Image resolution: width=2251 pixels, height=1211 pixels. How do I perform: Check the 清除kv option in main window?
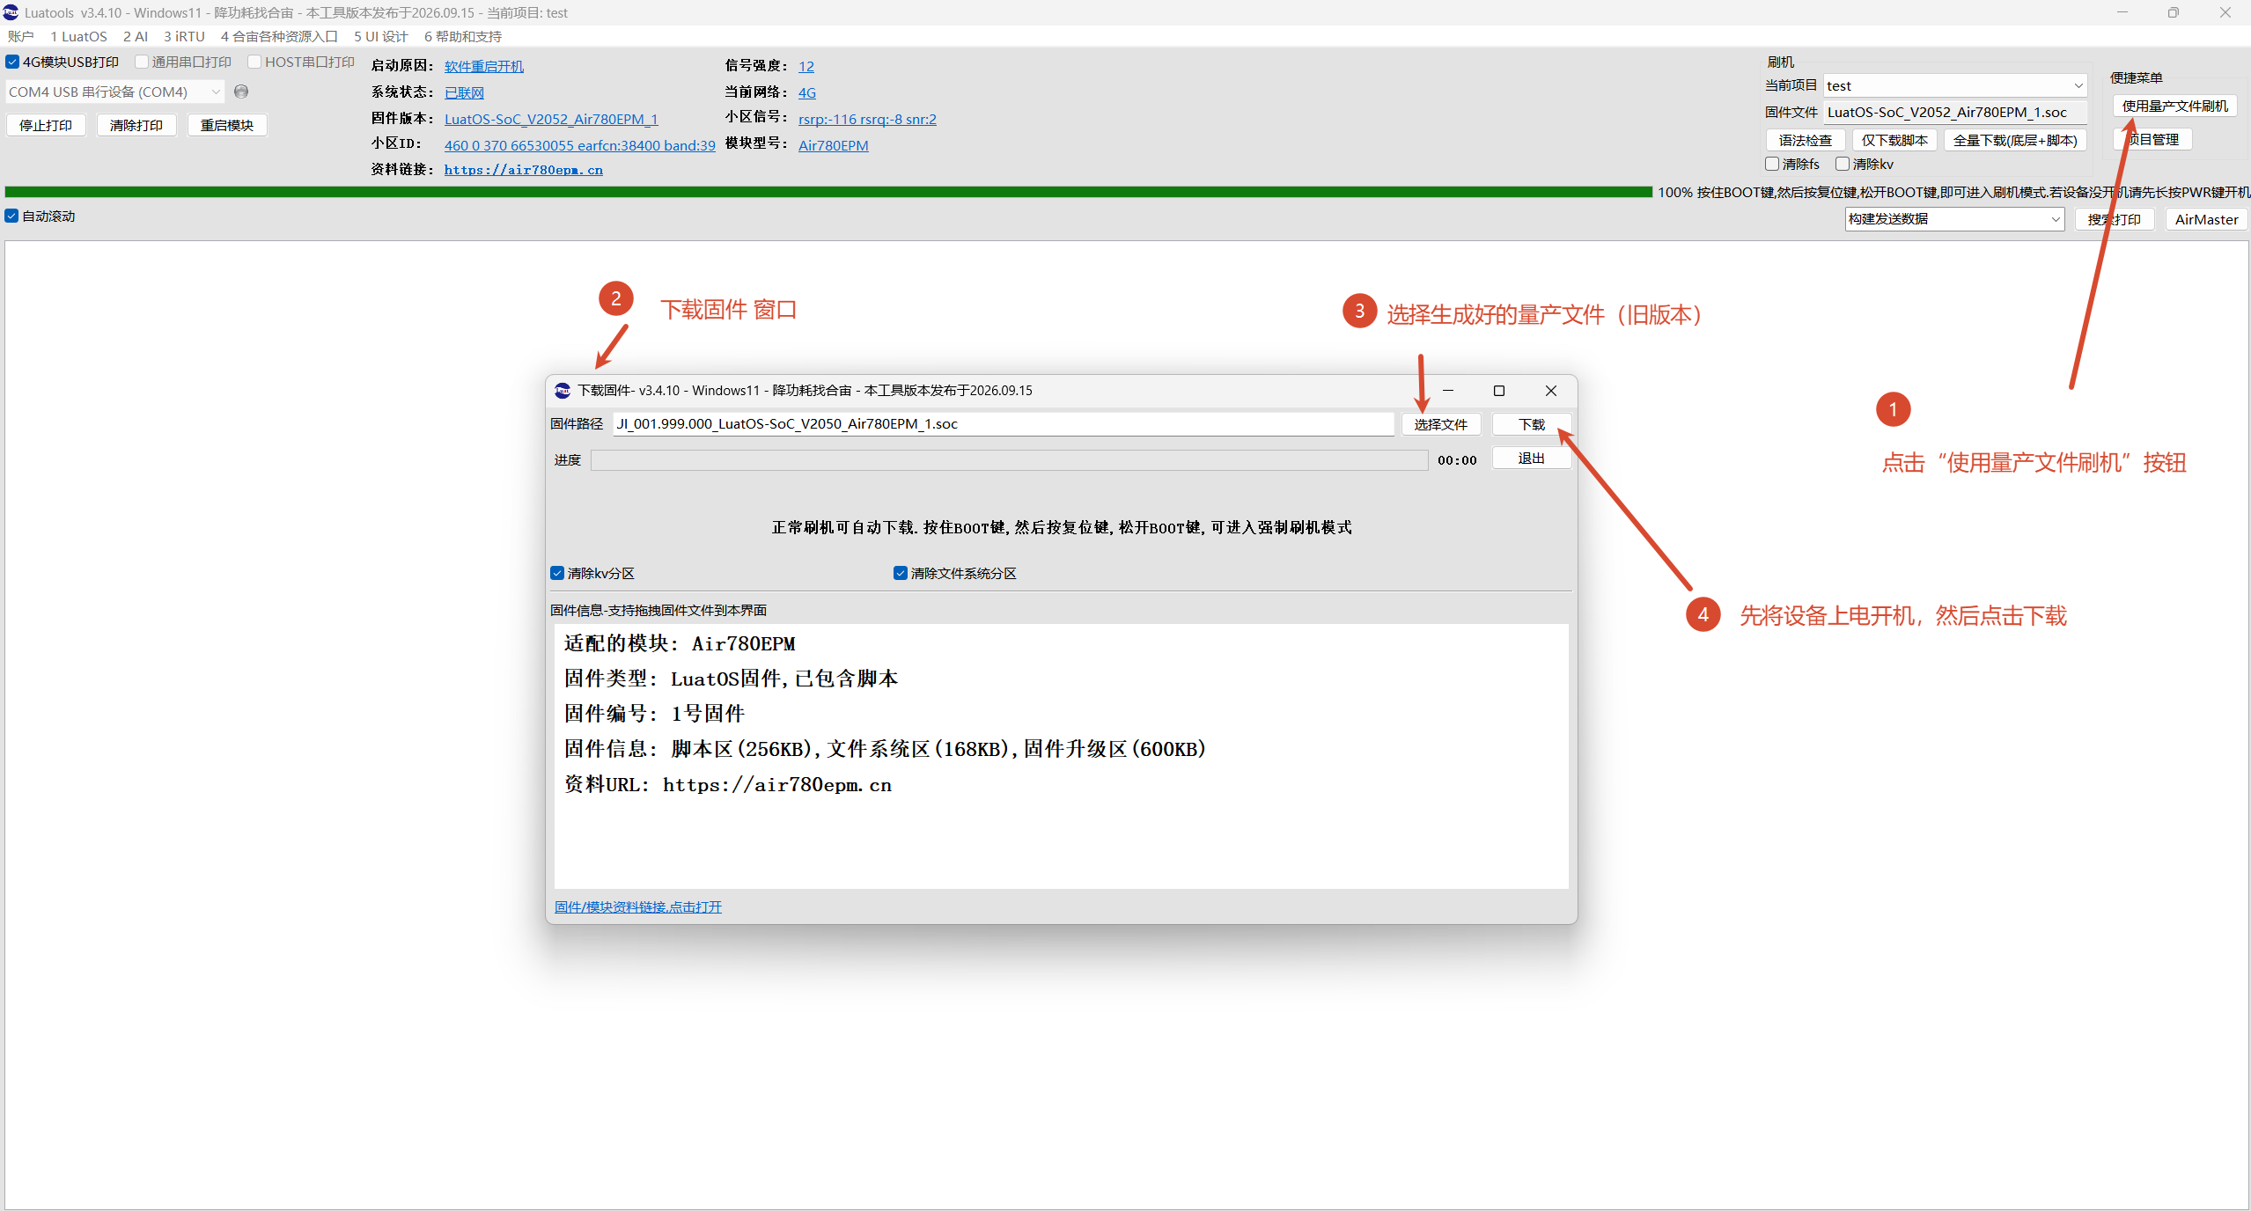coord(1842,164)
